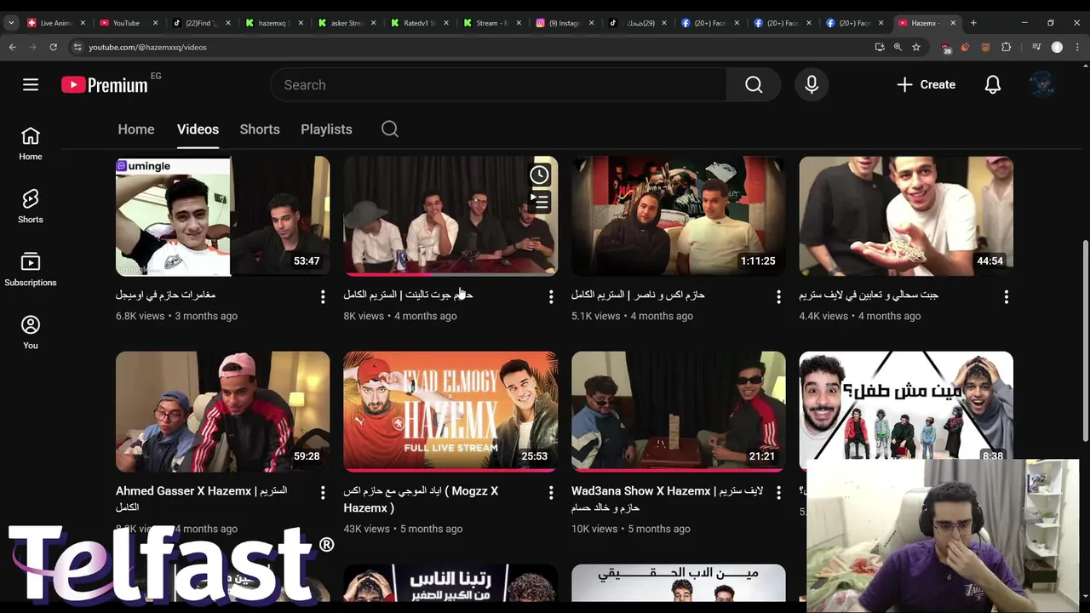Open options for the 4.4K views video
Image resolution: width=1090 pixels, height=613 pixels.
1007,296
